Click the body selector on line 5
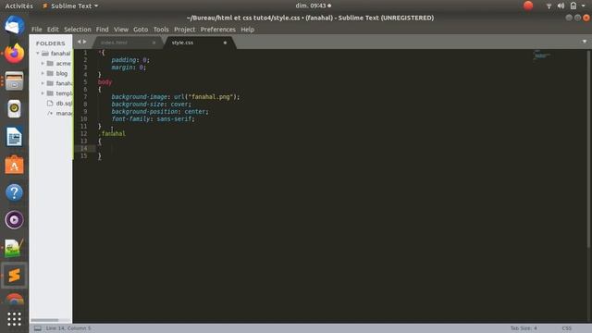592x333 pixels. [105, 82]
